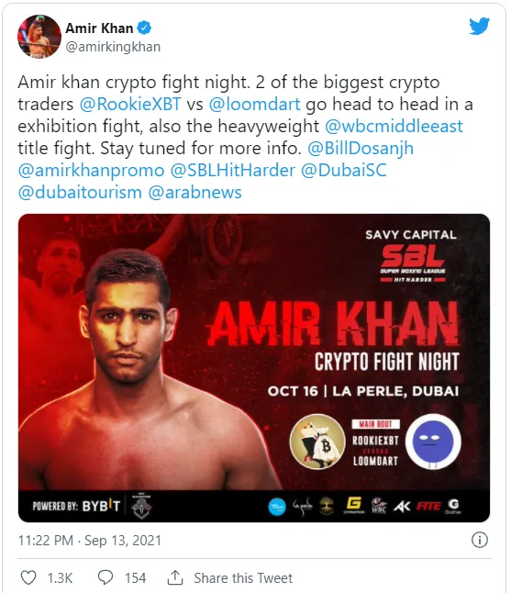Click the @dubaitourism mention
The height and width of the screenshot is (593, 511).
pyautogui.click(x=80, y=193)
